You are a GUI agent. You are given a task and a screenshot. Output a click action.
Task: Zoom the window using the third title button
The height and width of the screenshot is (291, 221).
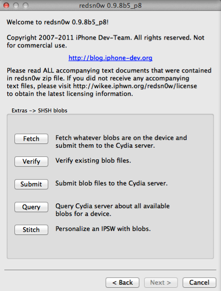point(26,5)
